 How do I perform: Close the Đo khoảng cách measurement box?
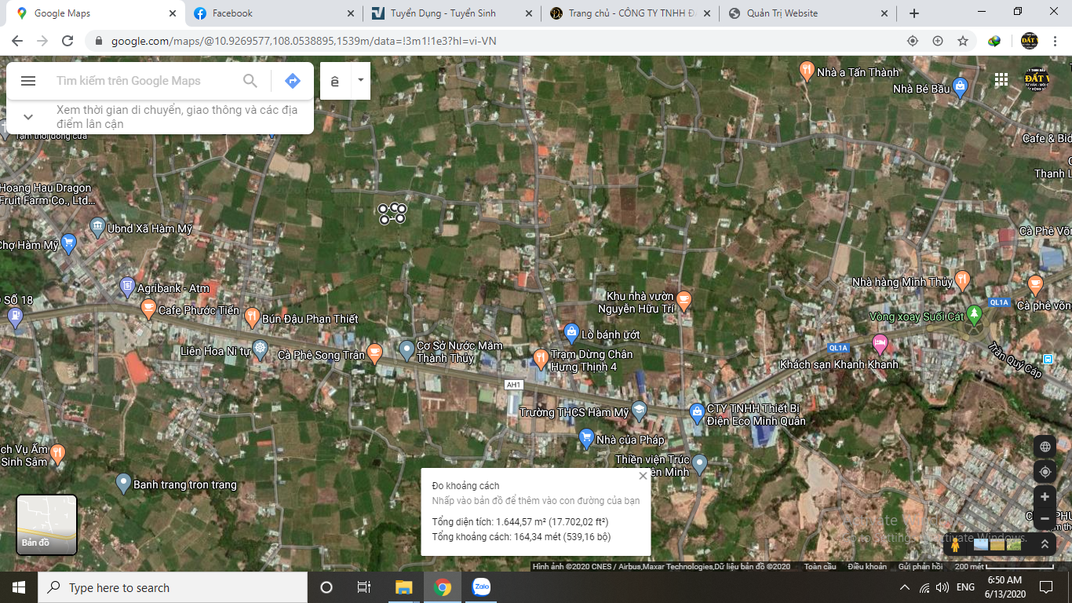(643, 476)
